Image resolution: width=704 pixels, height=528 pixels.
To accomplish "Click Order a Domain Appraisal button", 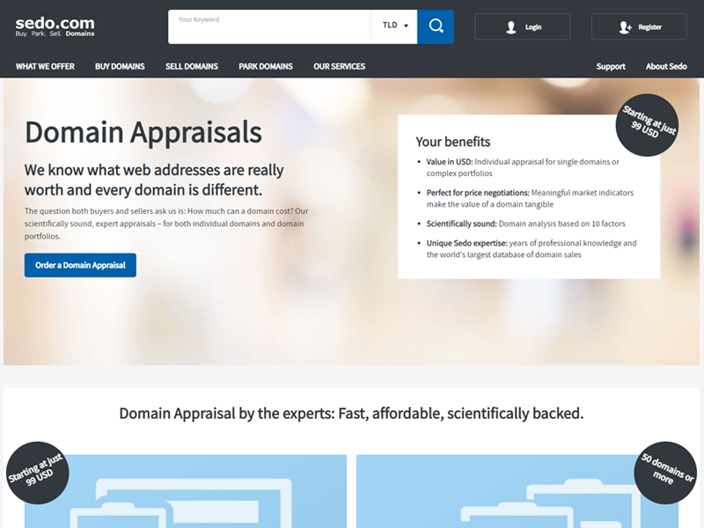I will 80,266.
